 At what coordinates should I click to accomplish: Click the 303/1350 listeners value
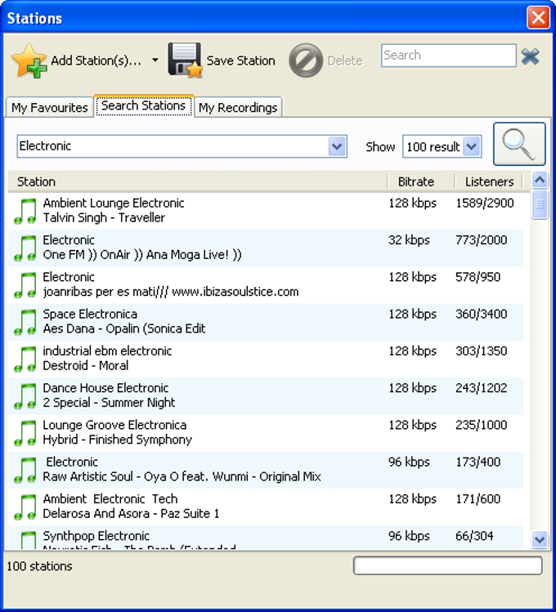pos(481,351)
